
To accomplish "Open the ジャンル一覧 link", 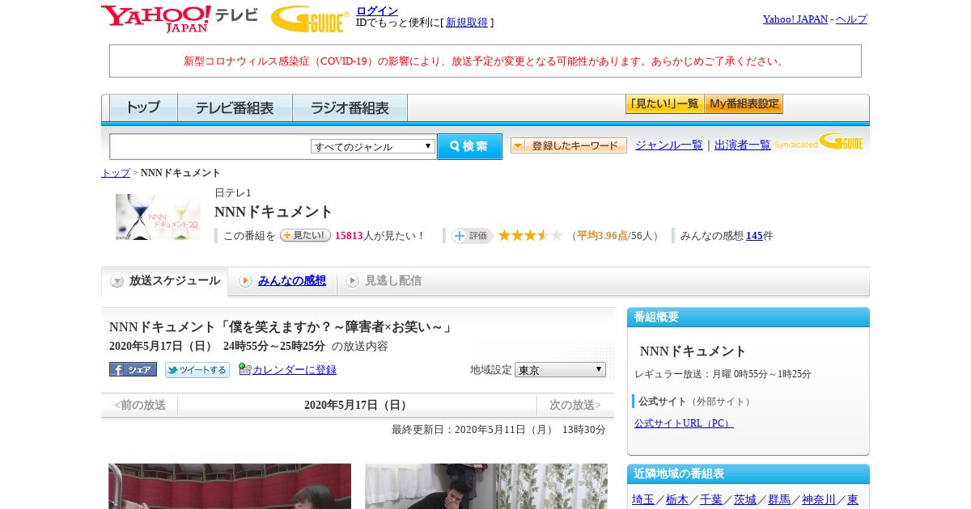I will [x=669, y=145].
